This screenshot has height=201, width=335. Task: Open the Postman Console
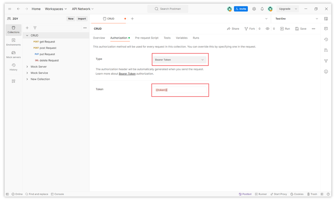coord(57,194)
